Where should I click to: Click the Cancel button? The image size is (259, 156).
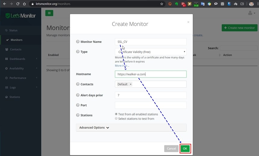171,148
